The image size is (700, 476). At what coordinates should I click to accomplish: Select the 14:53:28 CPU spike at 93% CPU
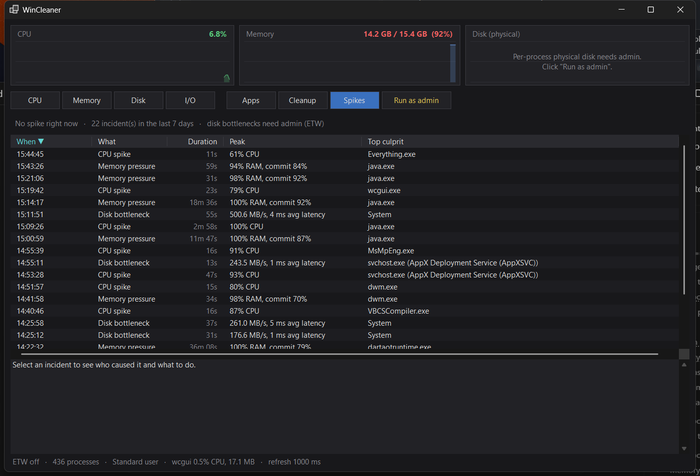click(x=345, y=275)
